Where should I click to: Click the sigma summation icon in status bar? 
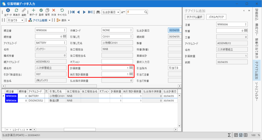(229, 135)
